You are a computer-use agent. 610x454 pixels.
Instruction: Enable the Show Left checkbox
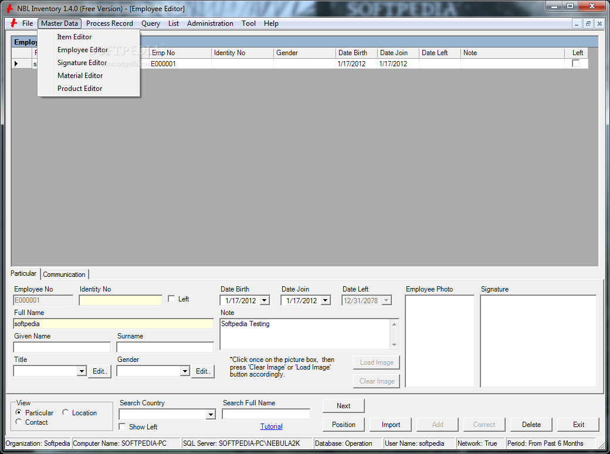coord(122,427)
